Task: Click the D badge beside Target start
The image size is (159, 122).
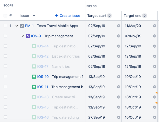Action: (109, 16)
